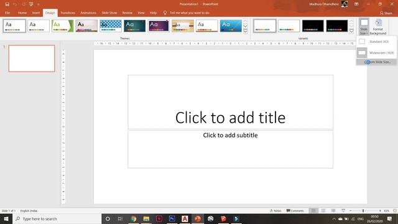This screenshot has height=224, width=398.
Task: Switch to Reading View icon
Action: click(333, 211)
